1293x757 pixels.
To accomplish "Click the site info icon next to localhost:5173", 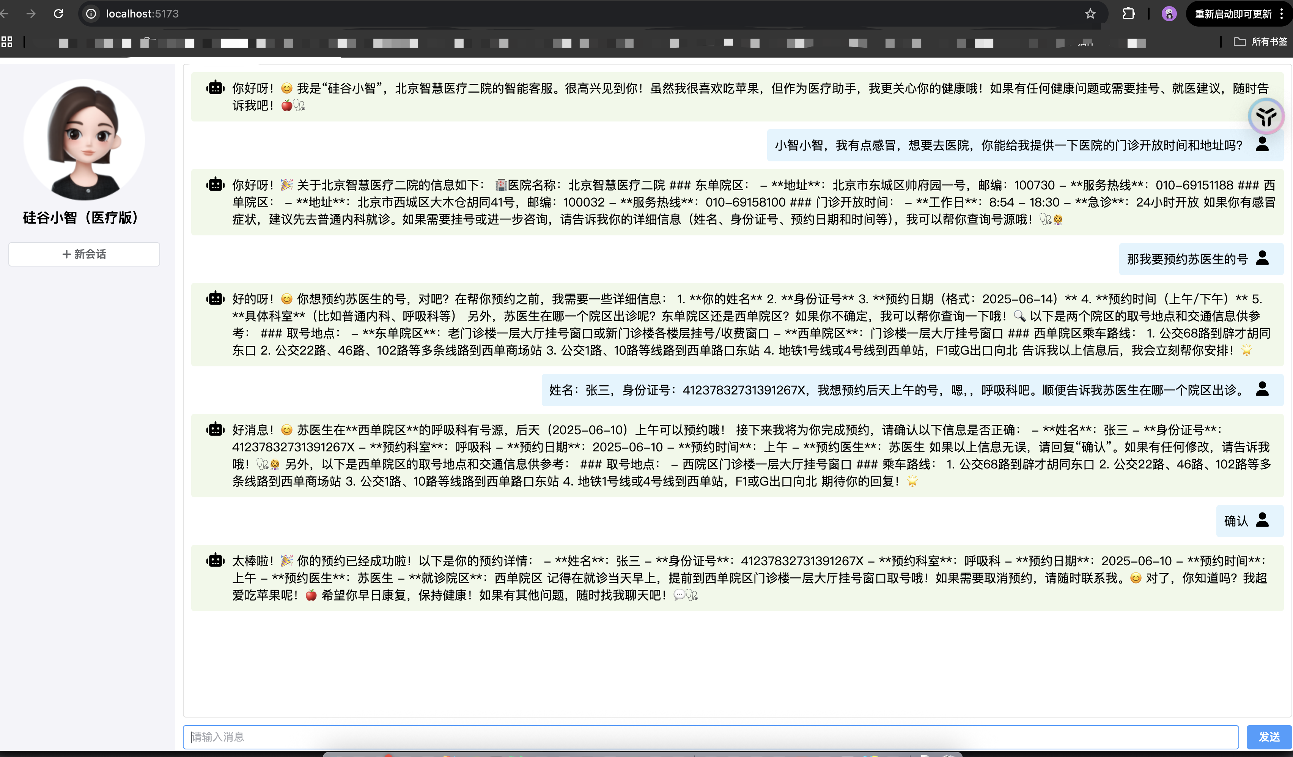I will click(x=91, y=13).
